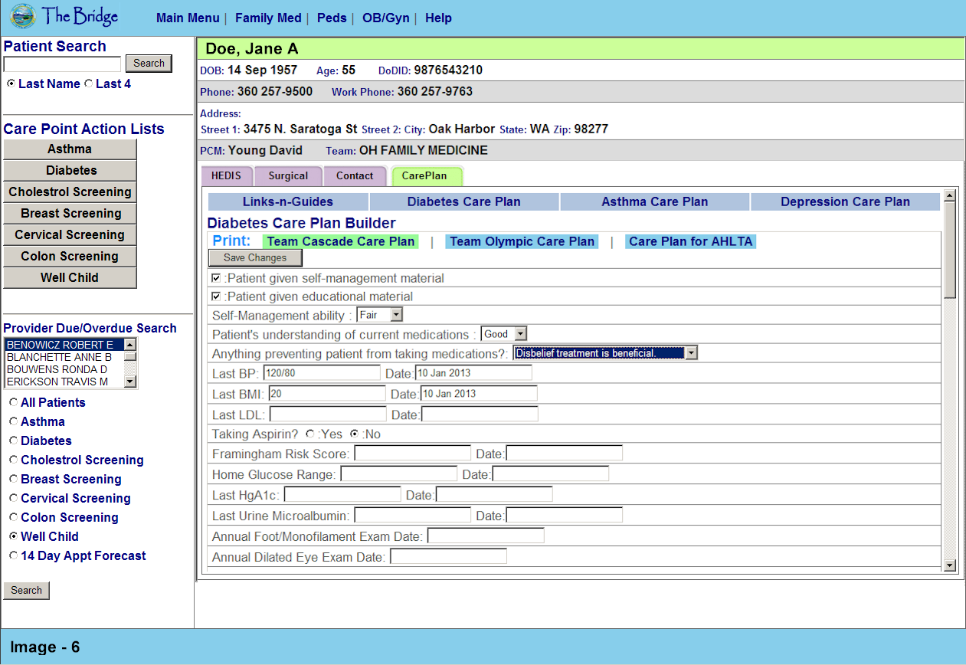Select provider ERICKSON TRAVIS M
Image resolution: width=966 pixels, height=665 pixels.
tap(64, 382)
